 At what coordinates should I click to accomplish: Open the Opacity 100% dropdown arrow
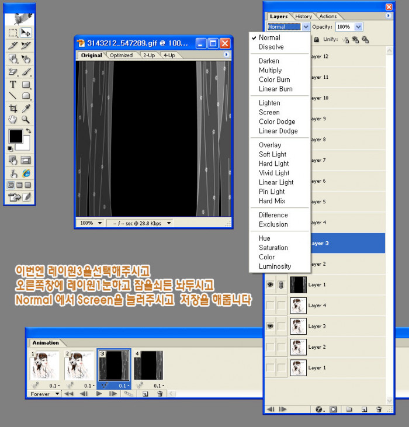358,27
